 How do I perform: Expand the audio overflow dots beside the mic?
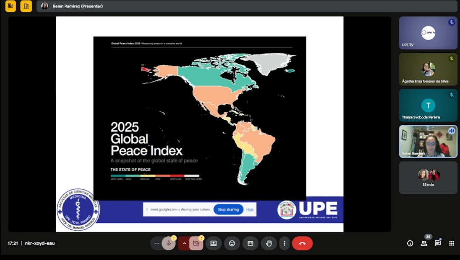pos(156,243)
